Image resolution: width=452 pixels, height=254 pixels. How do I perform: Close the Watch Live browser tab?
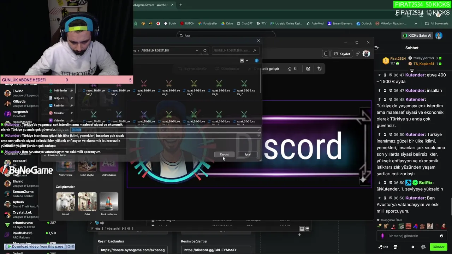click(172, 5)
